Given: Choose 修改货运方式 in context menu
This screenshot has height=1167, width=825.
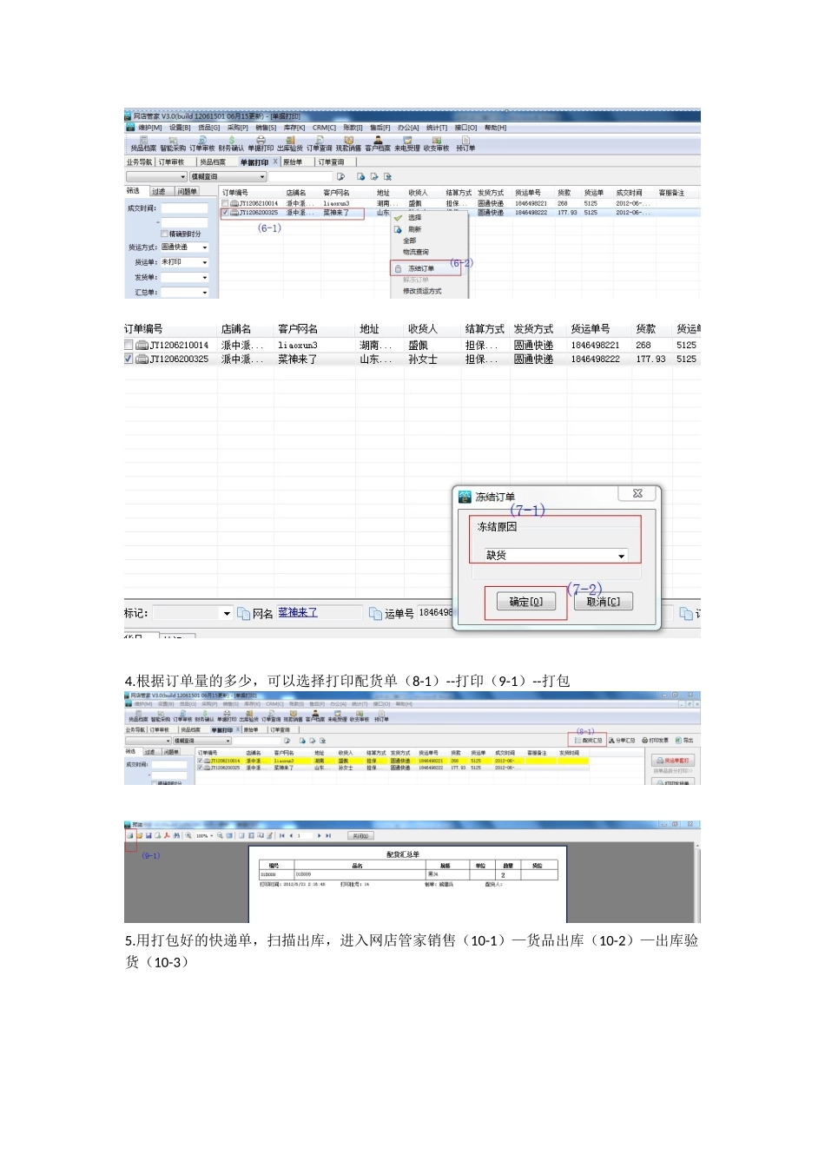Looking at the screenshot, I should tap(422, 292).
